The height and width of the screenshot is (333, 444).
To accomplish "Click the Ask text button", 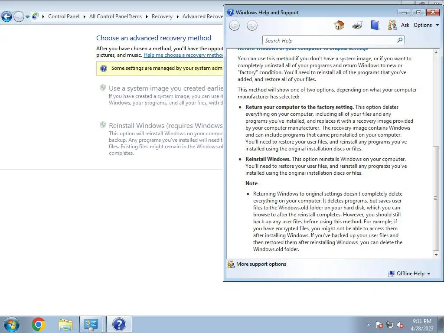I will (x=405, y=25).
